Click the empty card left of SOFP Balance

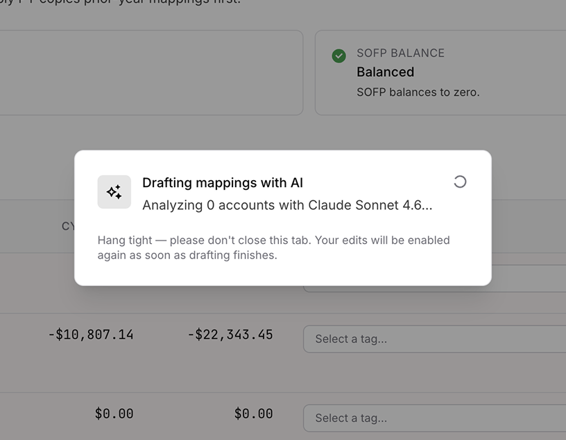[151, 72]
